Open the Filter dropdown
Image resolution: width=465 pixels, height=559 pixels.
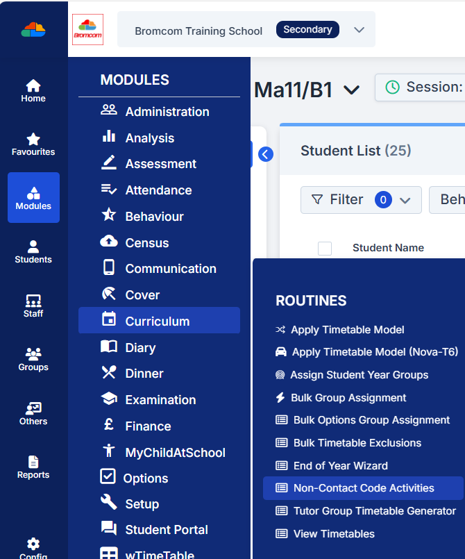(360, 200)
